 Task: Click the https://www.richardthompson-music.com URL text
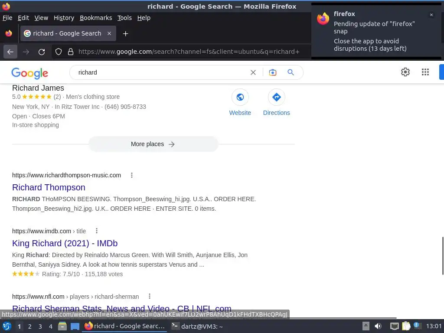(66, 175)
